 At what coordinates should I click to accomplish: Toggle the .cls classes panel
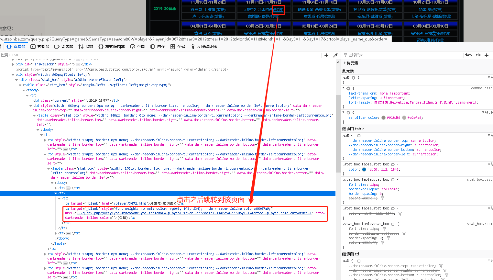(x=478, y=55)
